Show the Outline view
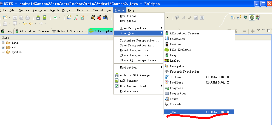 click(199, 77)
